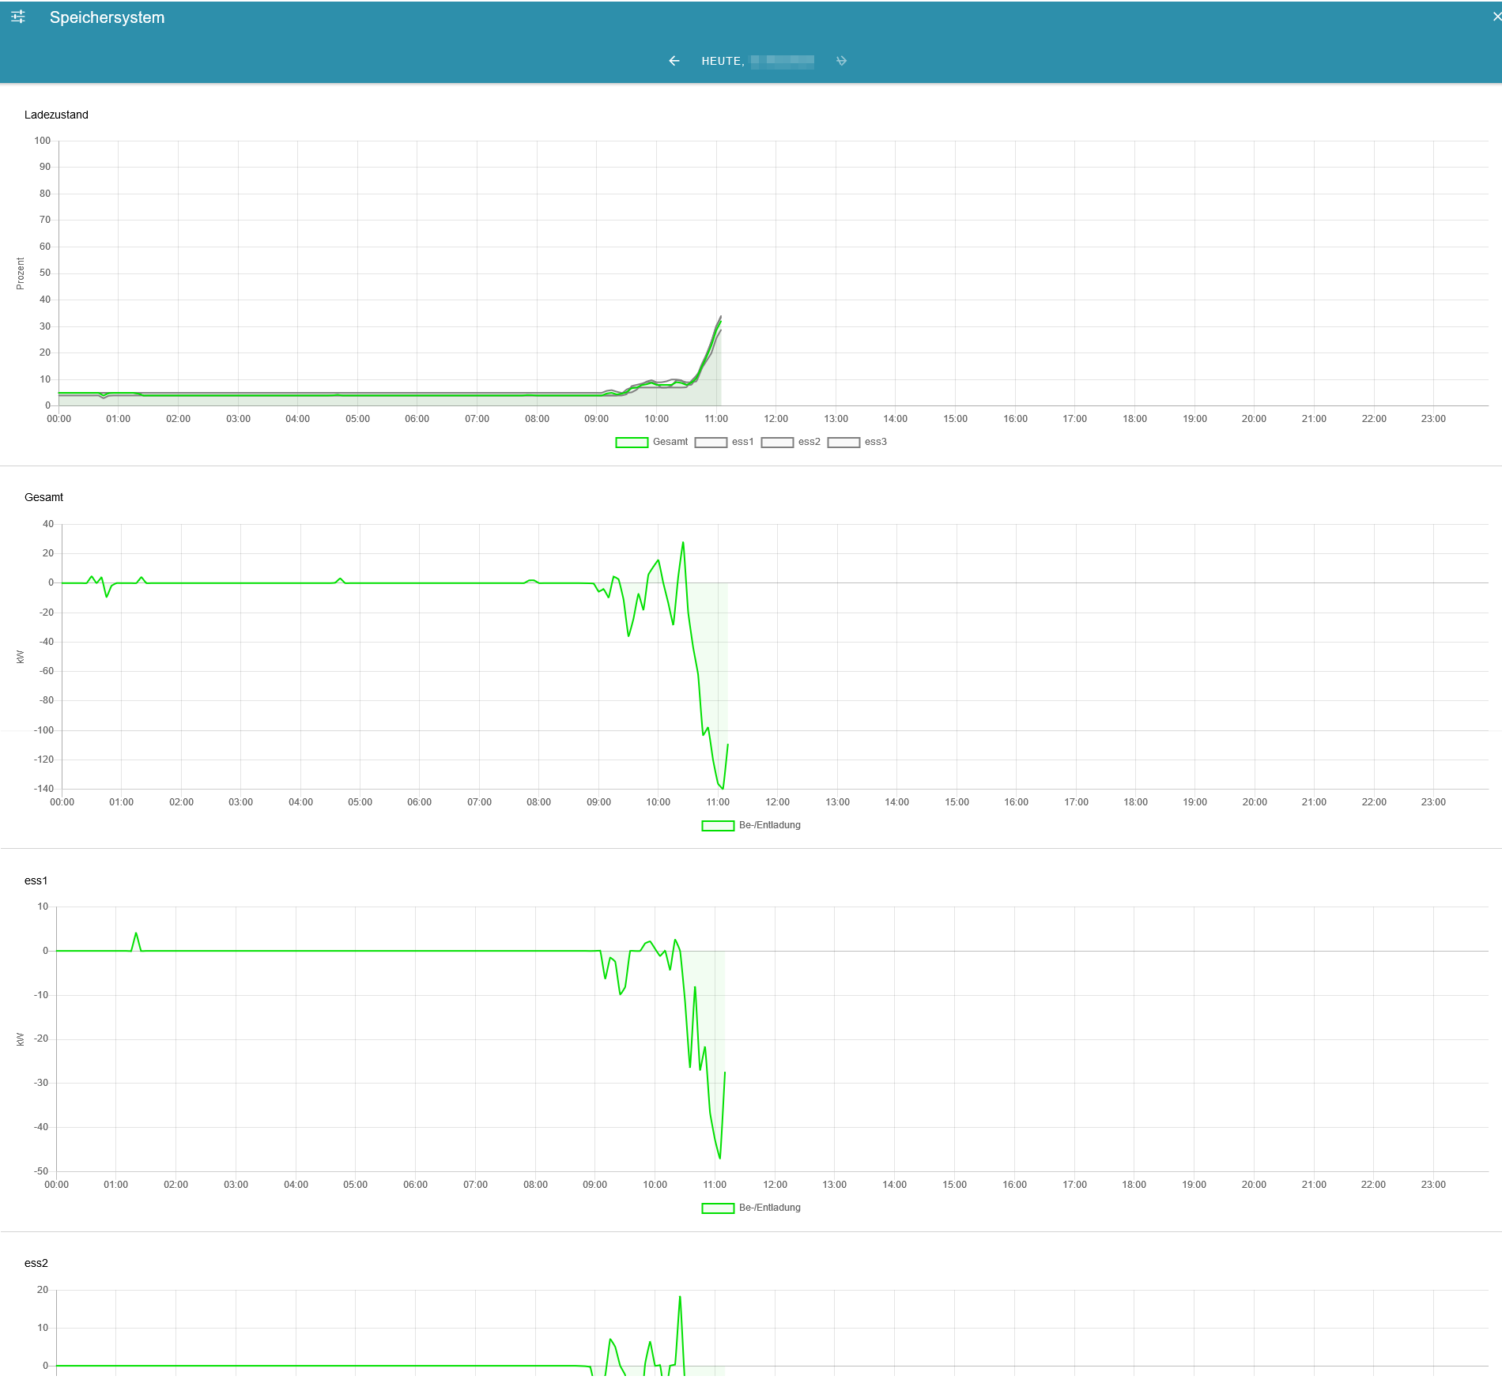1502x1391 pixels.
Task: Click the Speichersystem title text
Action: 108,17
